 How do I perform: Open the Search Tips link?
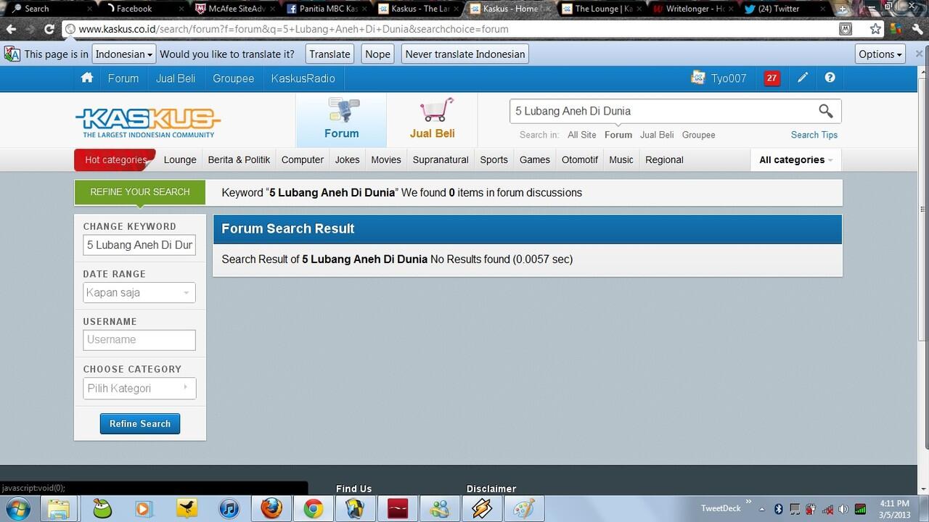click(814, 135)
